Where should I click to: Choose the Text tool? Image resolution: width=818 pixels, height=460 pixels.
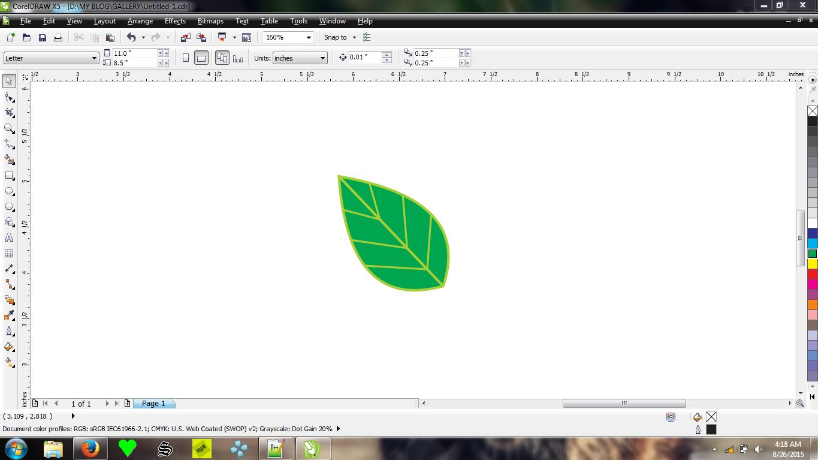click(x=8, y=237)
